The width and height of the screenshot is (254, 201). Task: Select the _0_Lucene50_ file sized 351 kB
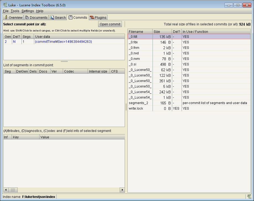189,81
